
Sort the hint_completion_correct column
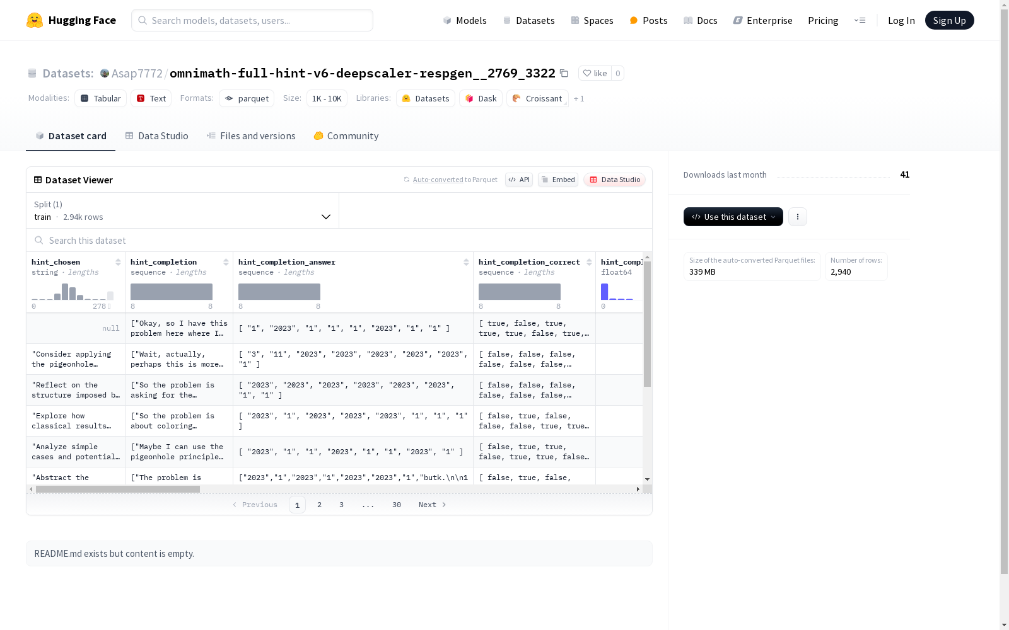(589, 262)
